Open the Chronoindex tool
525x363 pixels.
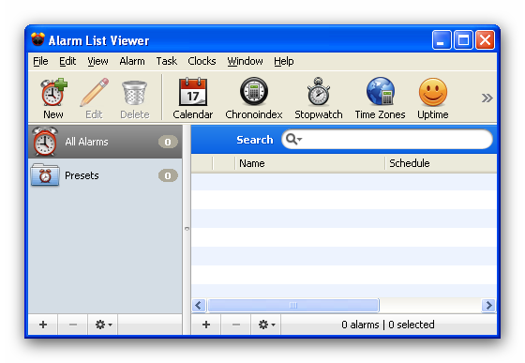(x=254, y=98)
